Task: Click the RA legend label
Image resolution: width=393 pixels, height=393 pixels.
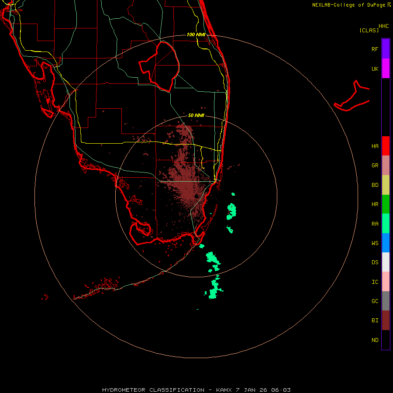Action: (375, 224)
